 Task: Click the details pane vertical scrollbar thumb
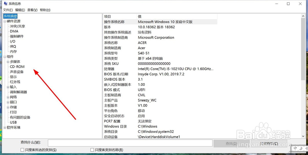tap(303, 49)
